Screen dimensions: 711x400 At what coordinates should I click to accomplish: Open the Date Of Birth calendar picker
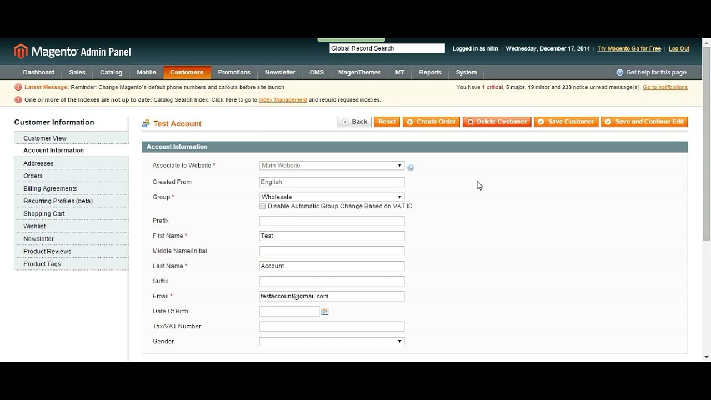[x=325, y=312]
